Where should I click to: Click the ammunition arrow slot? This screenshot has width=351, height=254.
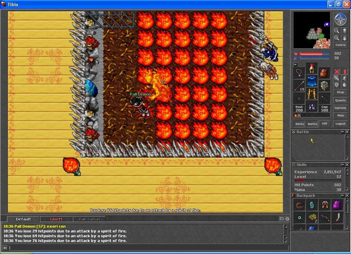coord(325,99)
